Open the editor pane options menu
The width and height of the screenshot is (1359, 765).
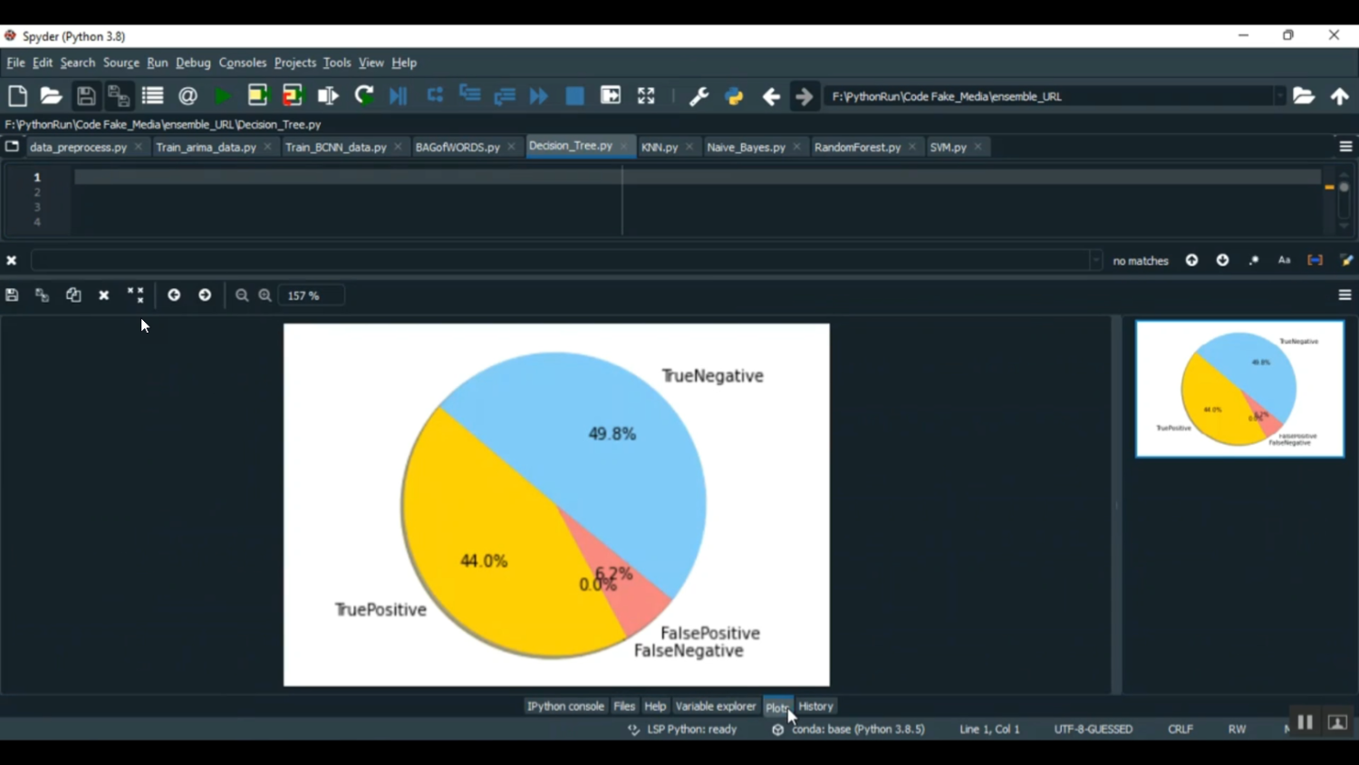click(x=1345, y=147)
